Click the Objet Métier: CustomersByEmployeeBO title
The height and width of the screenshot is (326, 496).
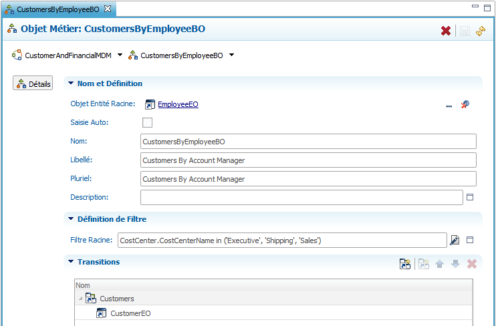tap(113, 29)
